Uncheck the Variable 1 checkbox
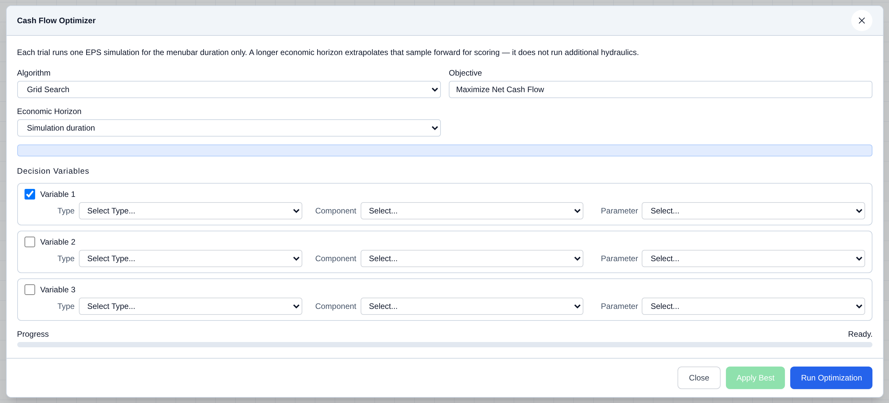The image size is (889, 403). click(30, 194)
